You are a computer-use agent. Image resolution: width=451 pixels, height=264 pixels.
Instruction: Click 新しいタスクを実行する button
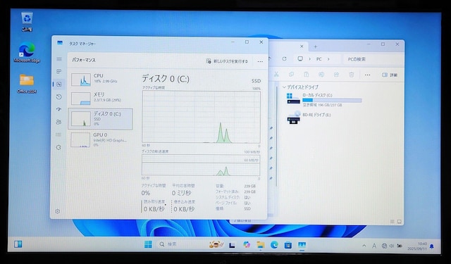click(227, 61)
